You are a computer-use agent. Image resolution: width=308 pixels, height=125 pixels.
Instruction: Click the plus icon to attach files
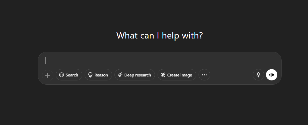coord(48,75)
